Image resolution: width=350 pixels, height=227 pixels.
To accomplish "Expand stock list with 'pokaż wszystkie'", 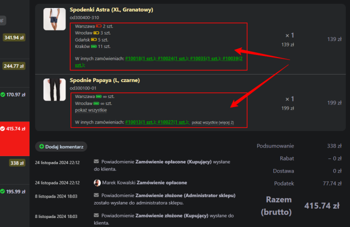I will pyautogui.click(x=90, y=110).
